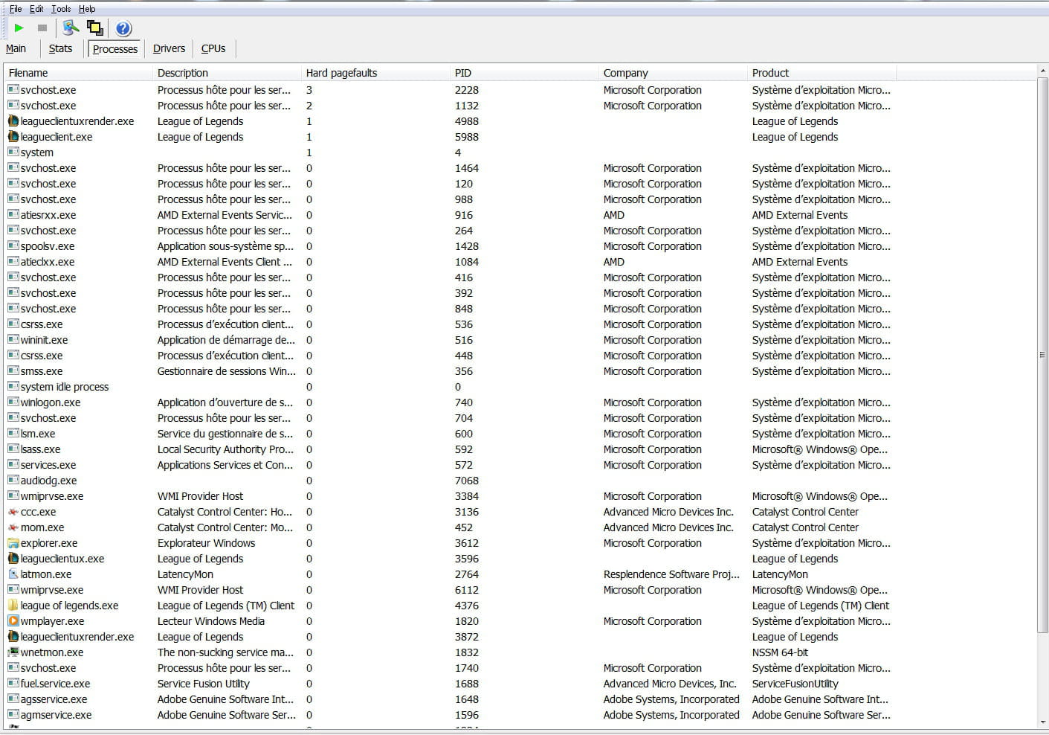Click 'The non-sucking service ma...' description
The image size is (1049, 735).
pos(225,652)
